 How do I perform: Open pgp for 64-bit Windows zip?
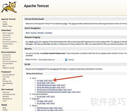point(54,87)
